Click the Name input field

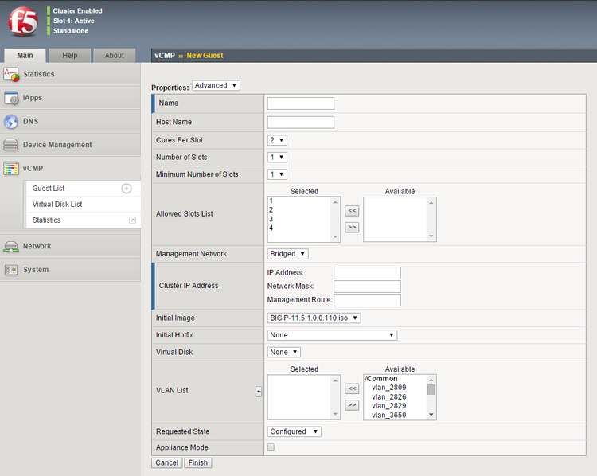point(300,103)
